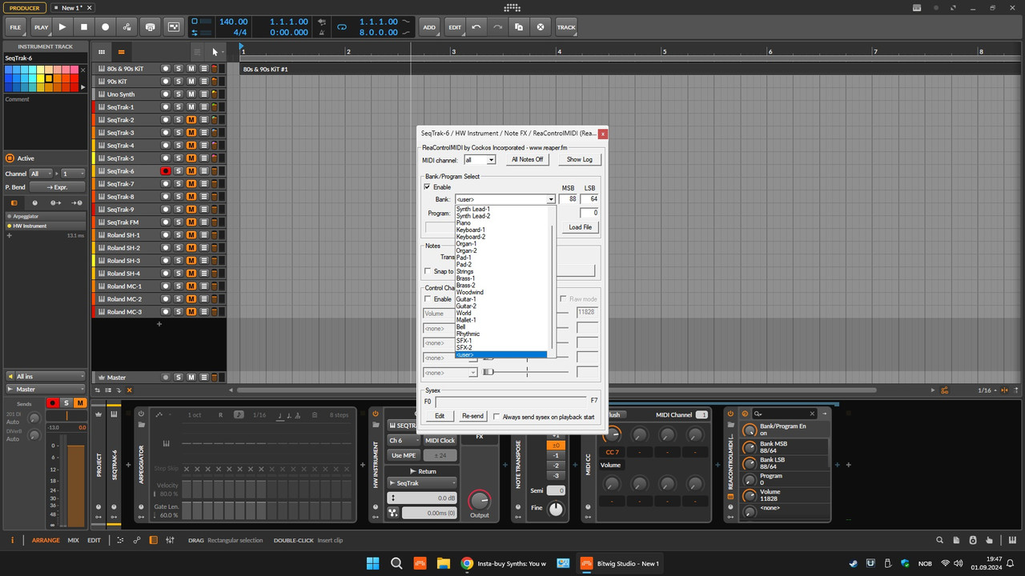The image size is (1025, 576).
Task: Click the undo arrow in the toolbar
Action: [x=476, y=26]
